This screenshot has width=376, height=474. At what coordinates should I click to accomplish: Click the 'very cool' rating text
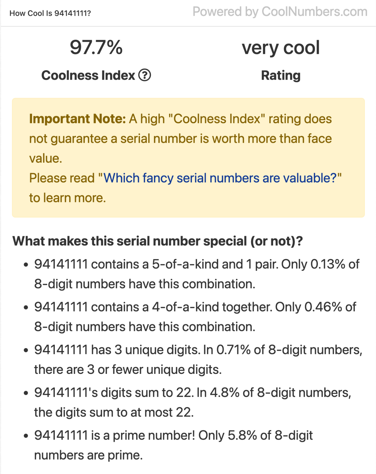(281, 47)
